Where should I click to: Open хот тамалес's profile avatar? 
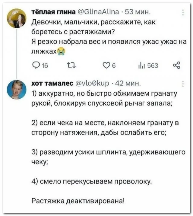point(17,90)
